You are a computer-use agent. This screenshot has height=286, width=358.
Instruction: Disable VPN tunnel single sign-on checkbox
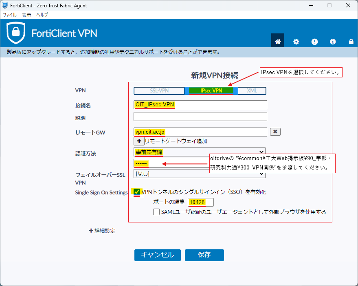click(x=138, y=192)
